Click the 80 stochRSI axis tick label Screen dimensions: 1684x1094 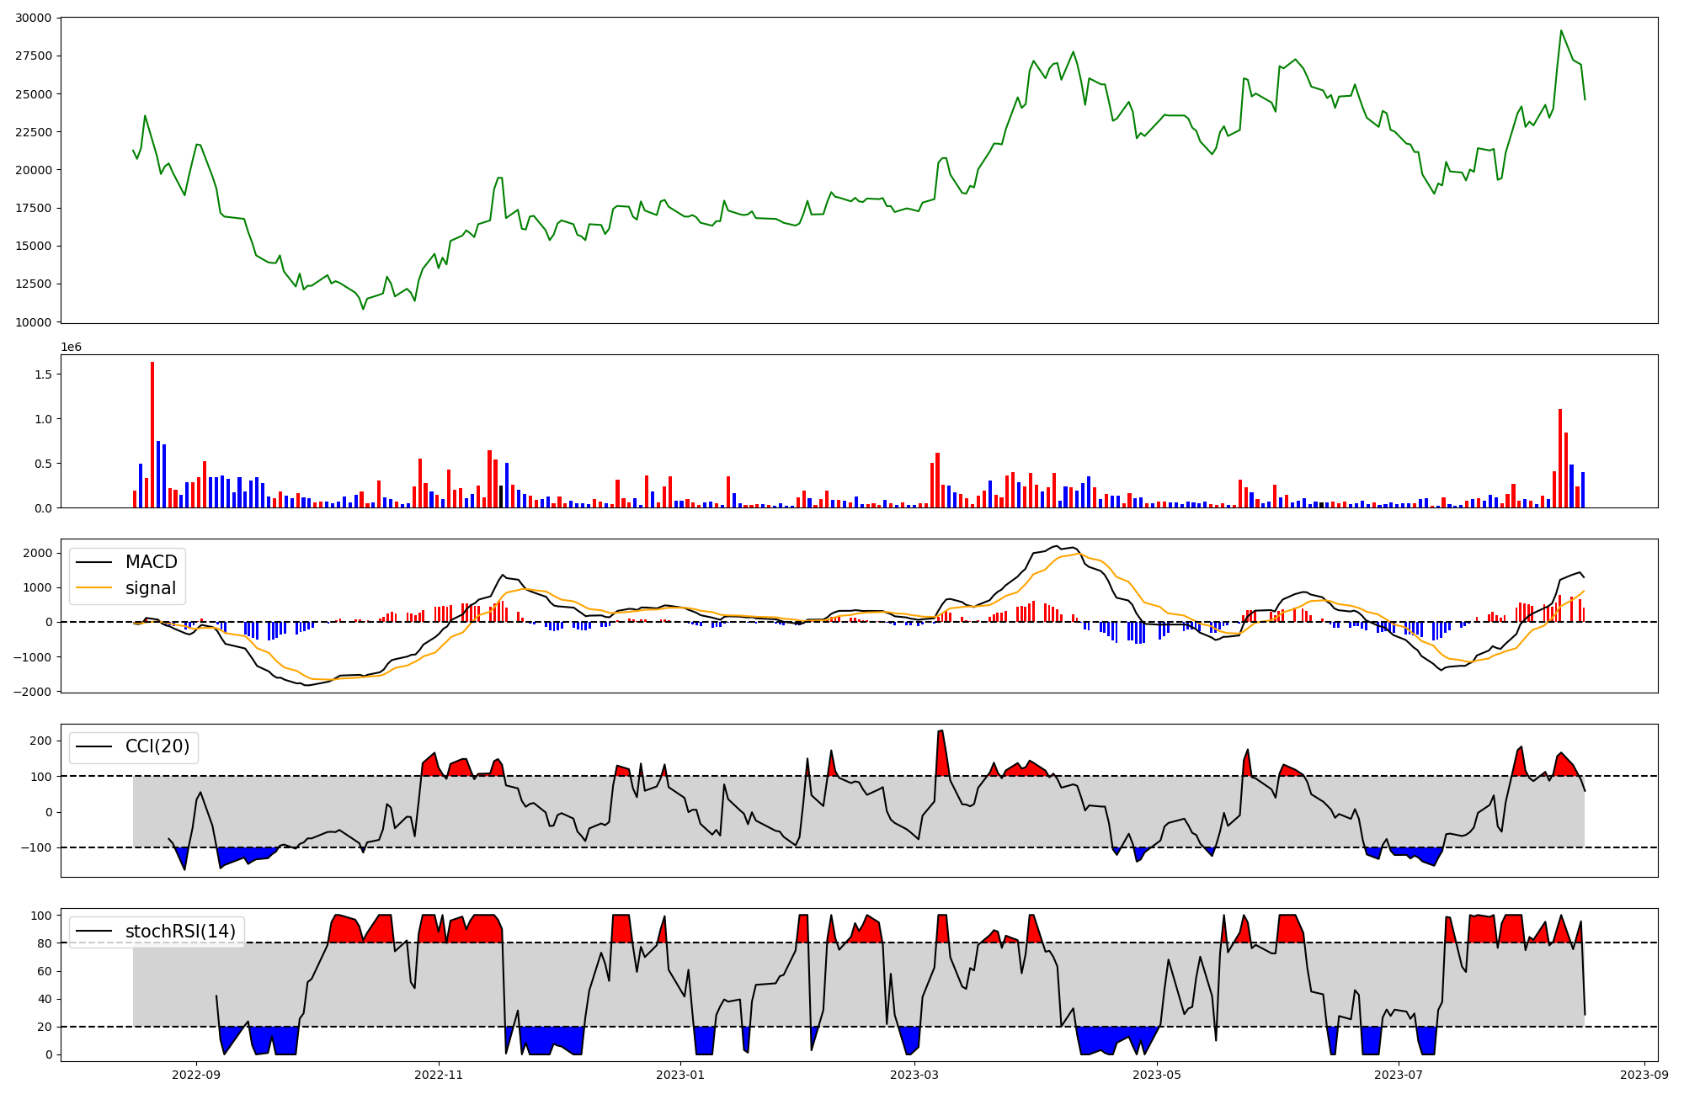(x=45, y=943)
